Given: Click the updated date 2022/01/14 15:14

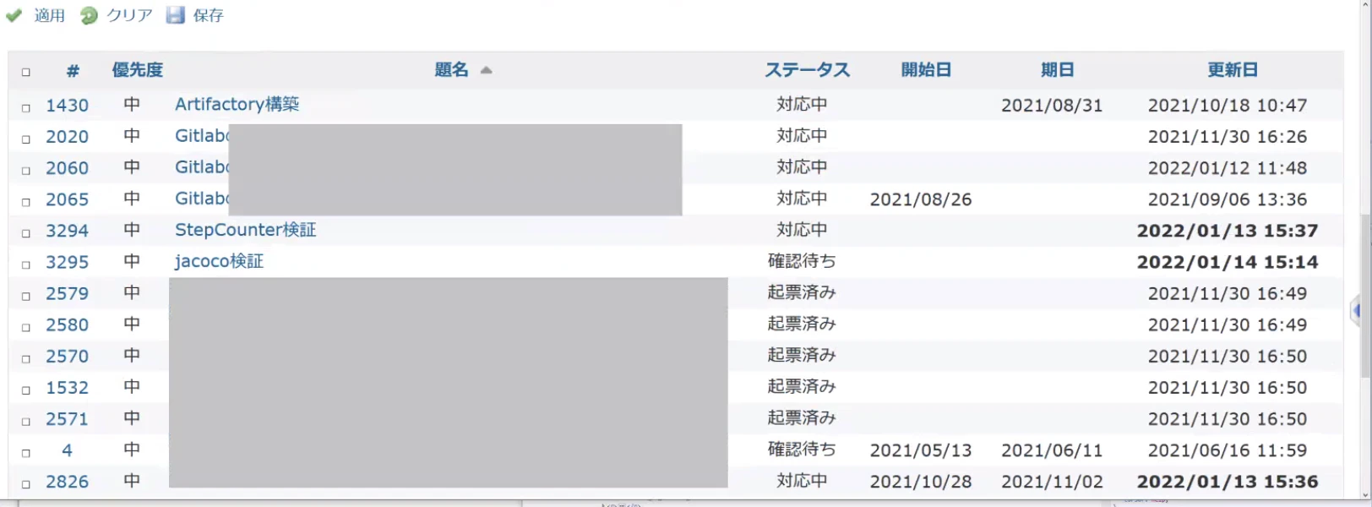Looking at the screenshot, I should pos(1228,262).
